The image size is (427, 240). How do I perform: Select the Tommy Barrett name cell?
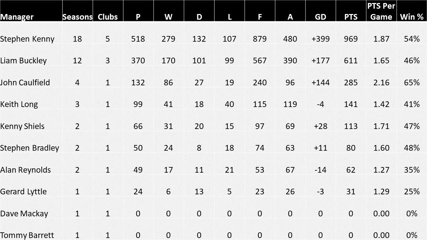click(x=27, y=235)
